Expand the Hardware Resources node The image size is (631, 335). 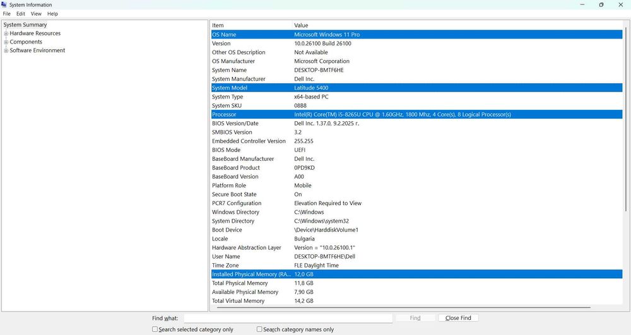(6, 33)
